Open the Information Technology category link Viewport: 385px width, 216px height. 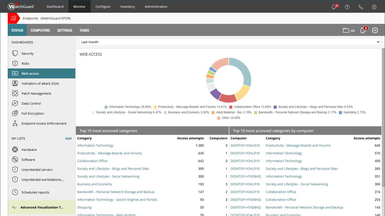coord(95,145)
